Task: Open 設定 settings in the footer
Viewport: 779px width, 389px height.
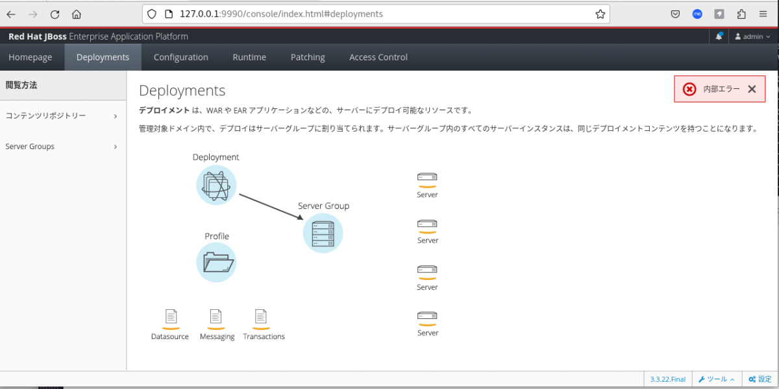Action: click(x=760, y=379)
